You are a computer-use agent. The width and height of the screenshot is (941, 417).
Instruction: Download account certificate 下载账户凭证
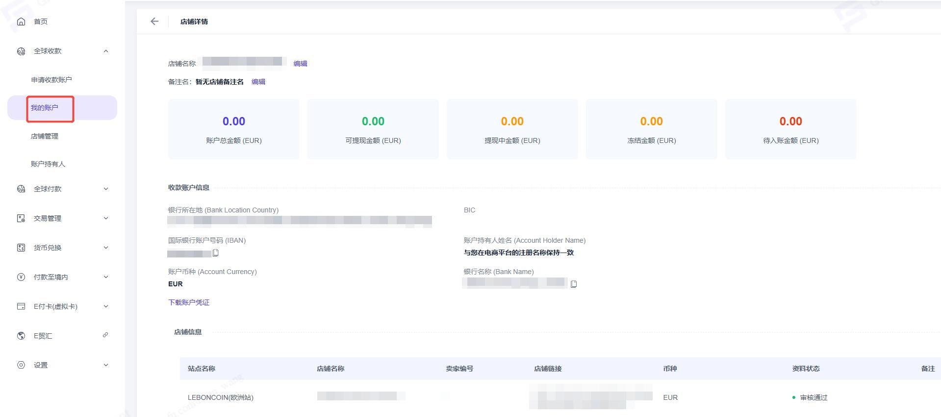pos(189,302)
